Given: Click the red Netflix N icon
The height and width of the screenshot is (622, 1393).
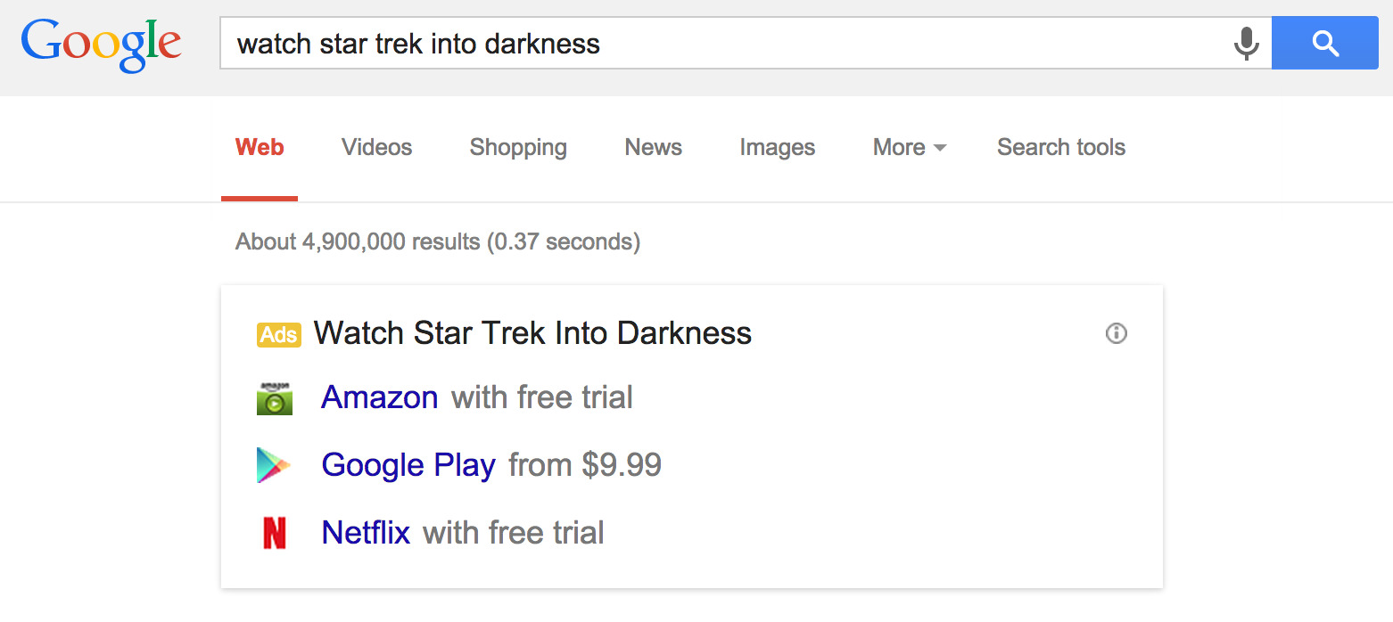Looking at the screenshot, I should click(x=275, y=532).
